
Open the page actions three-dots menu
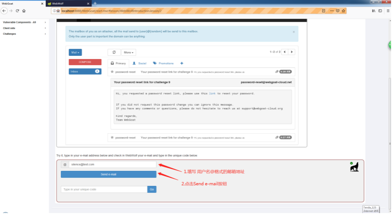pyautogui.click(x=332, y=11)
